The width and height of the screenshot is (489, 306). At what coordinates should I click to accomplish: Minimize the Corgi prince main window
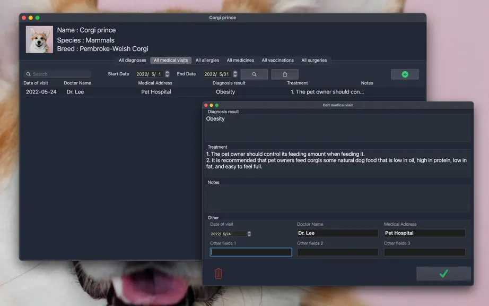(31, 18)
